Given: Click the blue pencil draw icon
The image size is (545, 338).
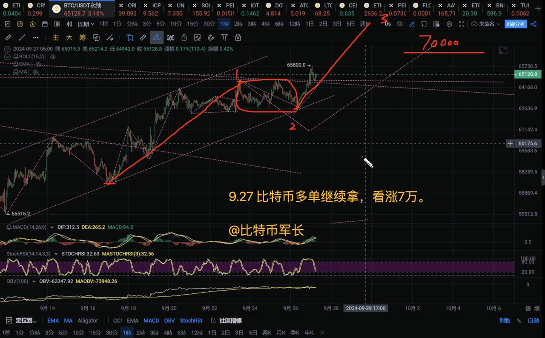Looking at the screenshot, I should coord(412,24).
